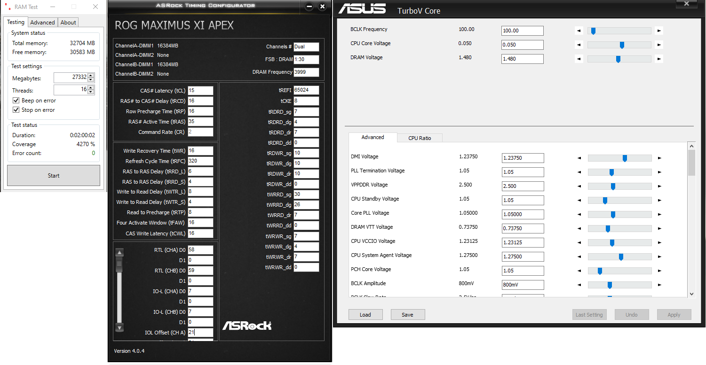Click right arrow for Core PLL Voltage

(659, 215)
